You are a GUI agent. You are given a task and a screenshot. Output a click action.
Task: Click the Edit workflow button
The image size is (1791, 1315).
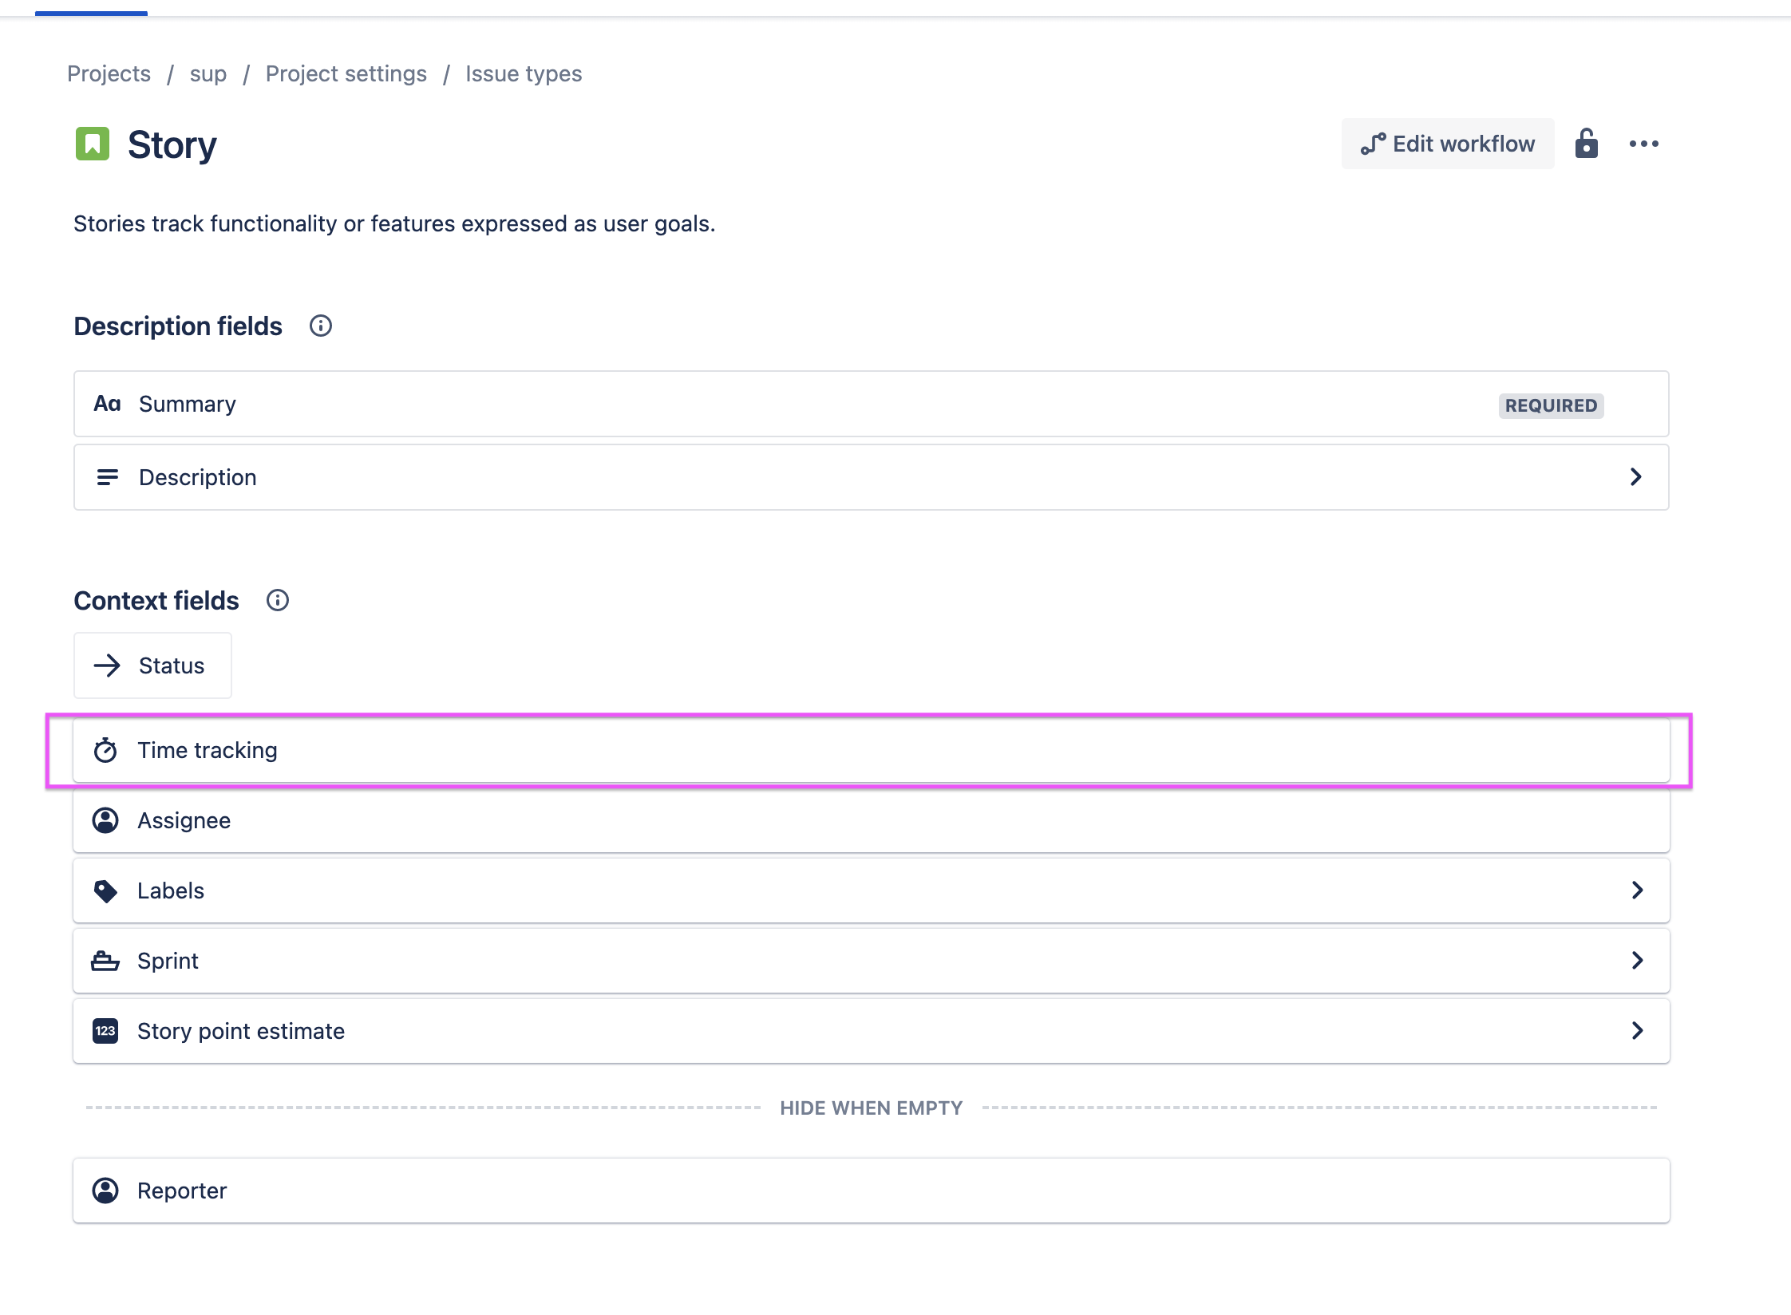(x=1447, y=144)
